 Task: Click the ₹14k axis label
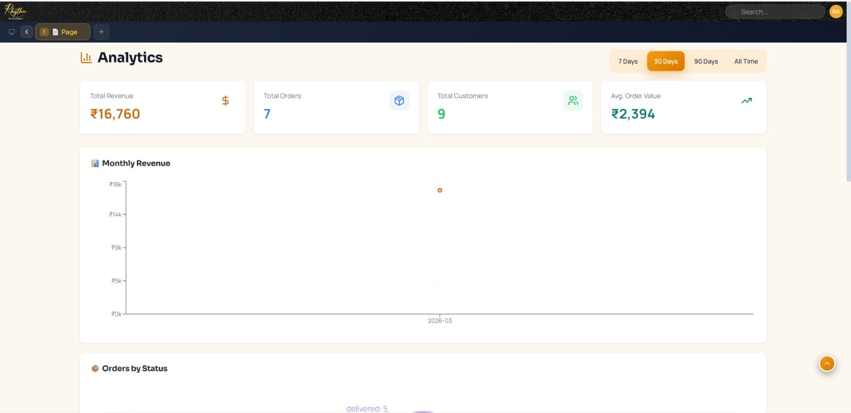click(115, 214)
